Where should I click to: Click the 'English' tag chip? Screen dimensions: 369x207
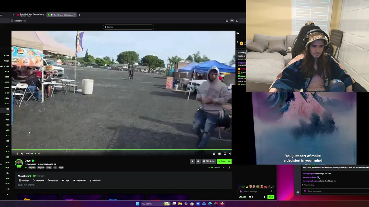[32, 167]
